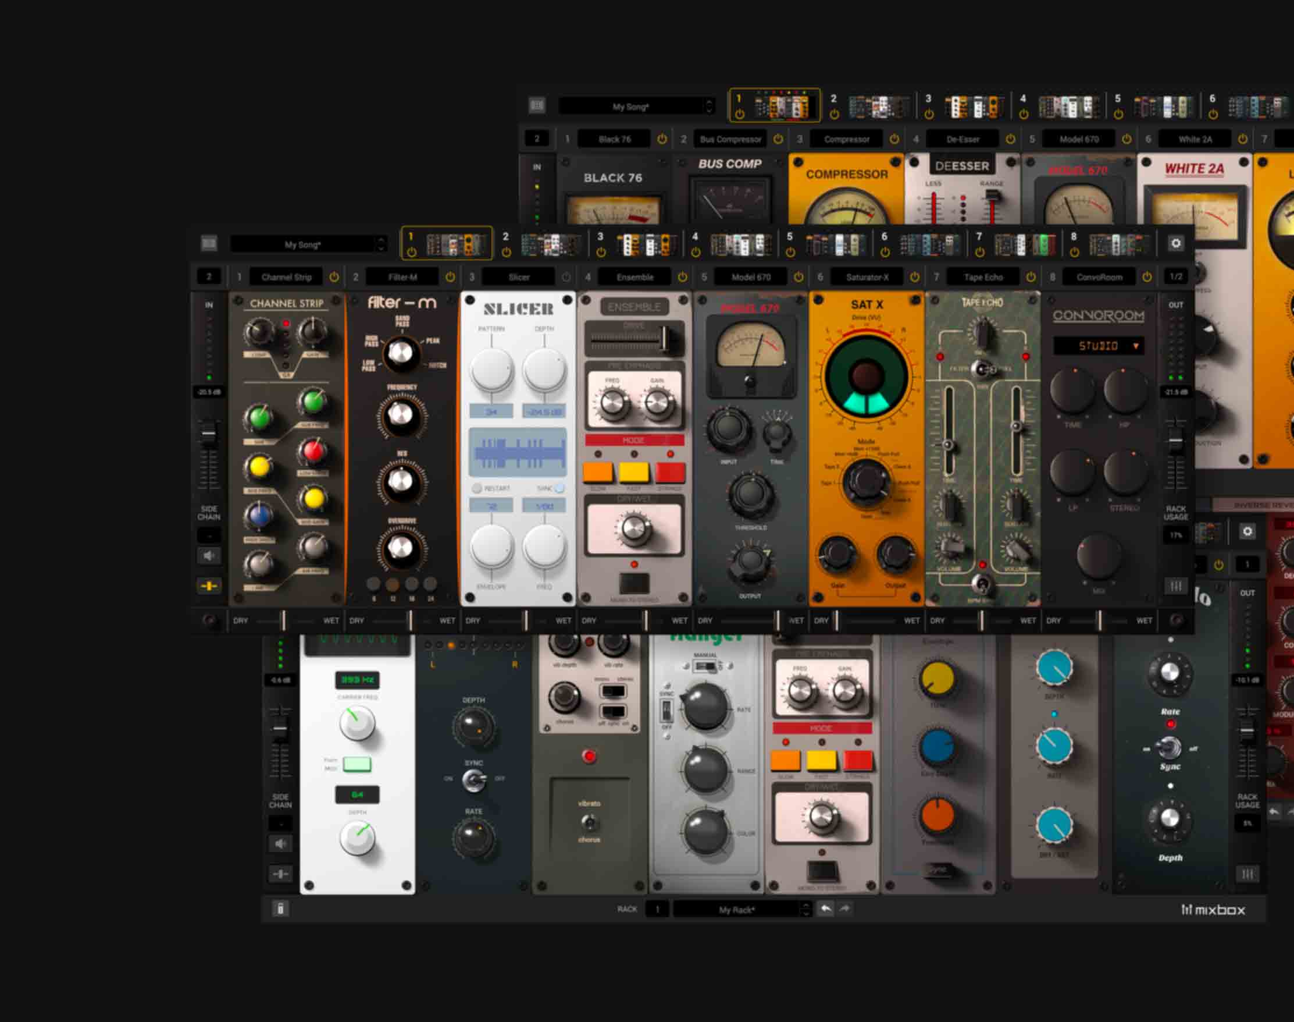Open the My Song* preset dropdown in the back window
1294x1022 pixels.
[x=636, y=107]
